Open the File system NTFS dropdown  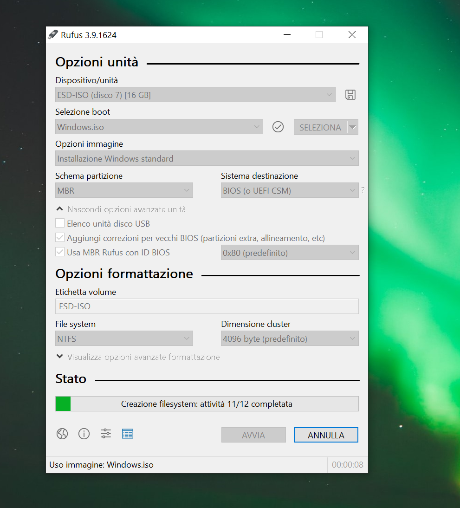coord(124,339)
